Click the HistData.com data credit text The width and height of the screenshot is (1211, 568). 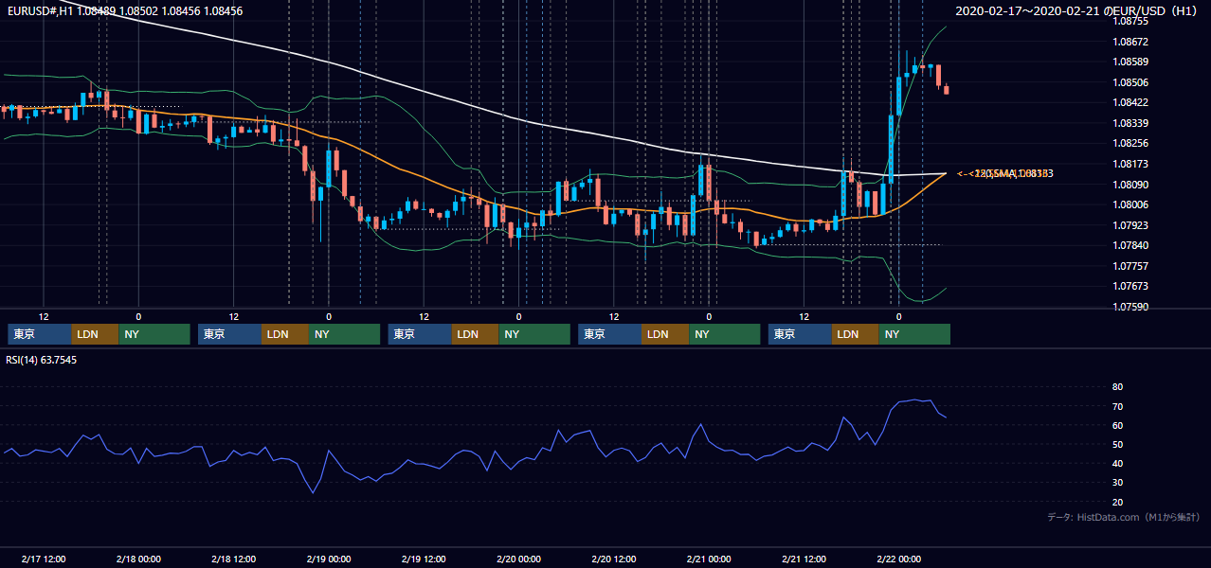tap(1125, 517)
